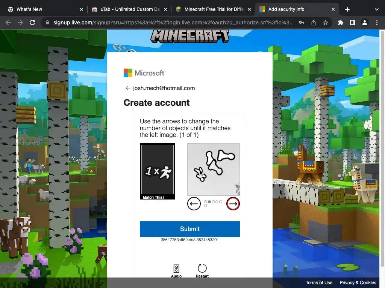Click the Submit button
Screen dimensions: 385x288
(190, 229)
